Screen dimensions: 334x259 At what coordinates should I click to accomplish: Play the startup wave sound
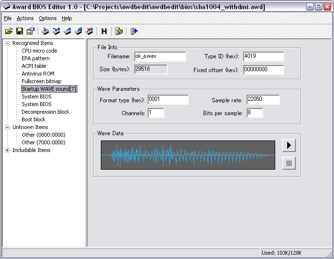click(289, 146)
